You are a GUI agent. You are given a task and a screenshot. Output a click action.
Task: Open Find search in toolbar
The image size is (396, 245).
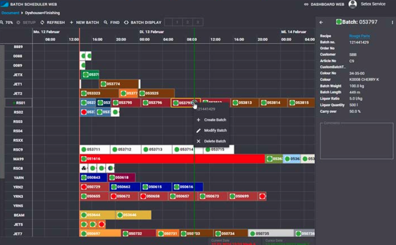112,23
